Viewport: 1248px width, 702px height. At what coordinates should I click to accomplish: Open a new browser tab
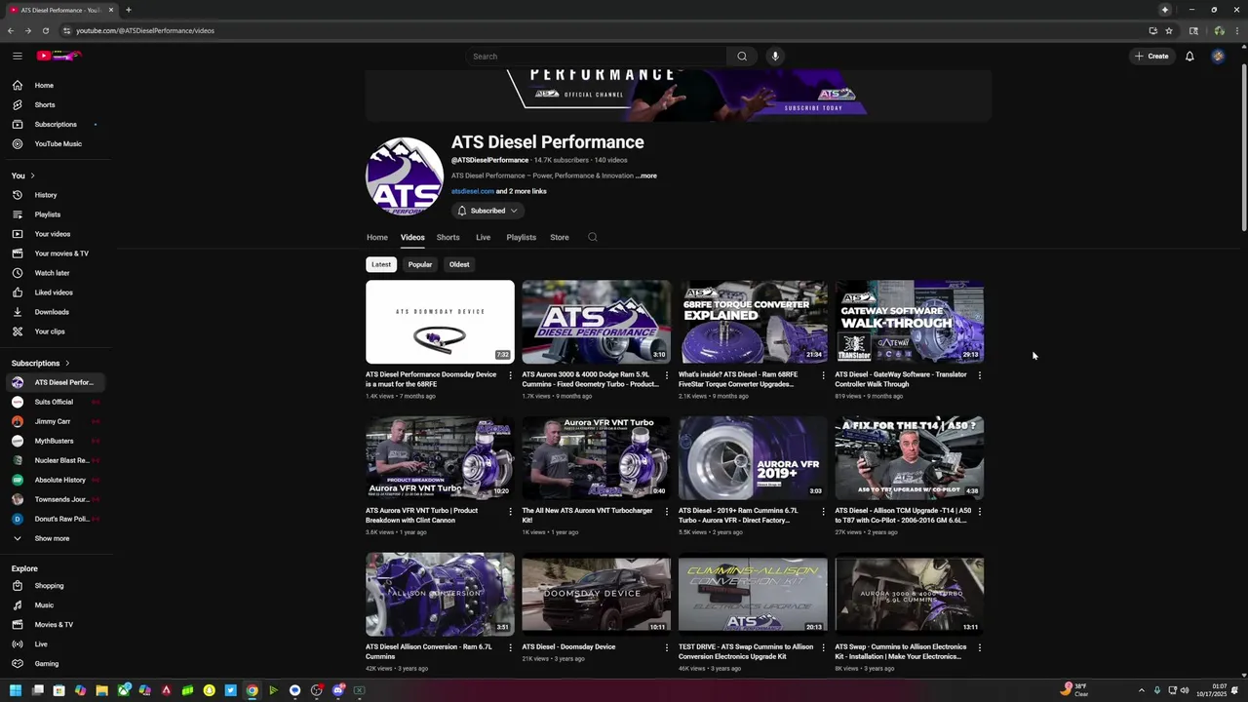[x=128, y=10]
